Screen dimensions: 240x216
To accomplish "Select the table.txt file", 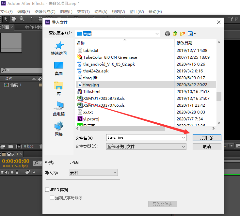I will [x=91, y=50].
